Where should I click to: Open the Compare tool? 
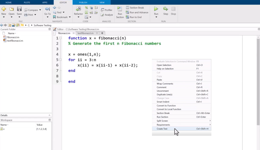[x=32, y=10]
